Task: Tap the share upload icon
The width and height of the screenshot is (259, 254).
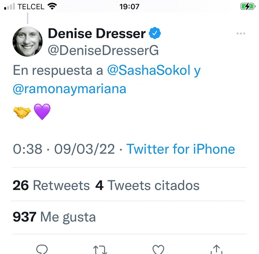Action: [x=217, y=249]
